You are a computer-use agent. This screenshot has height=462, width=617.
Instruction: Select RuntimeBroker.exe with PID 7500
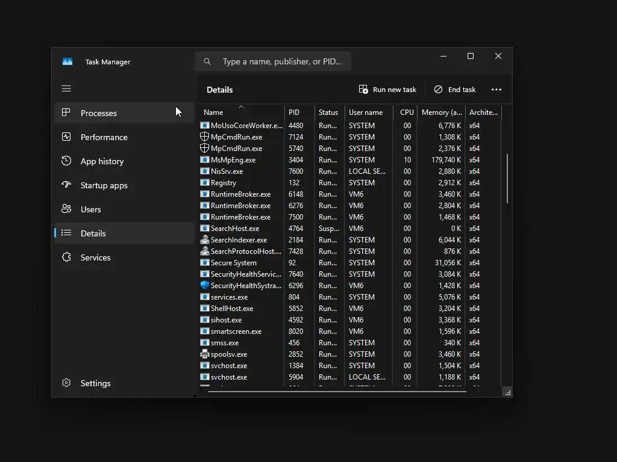tap(349, 217)
